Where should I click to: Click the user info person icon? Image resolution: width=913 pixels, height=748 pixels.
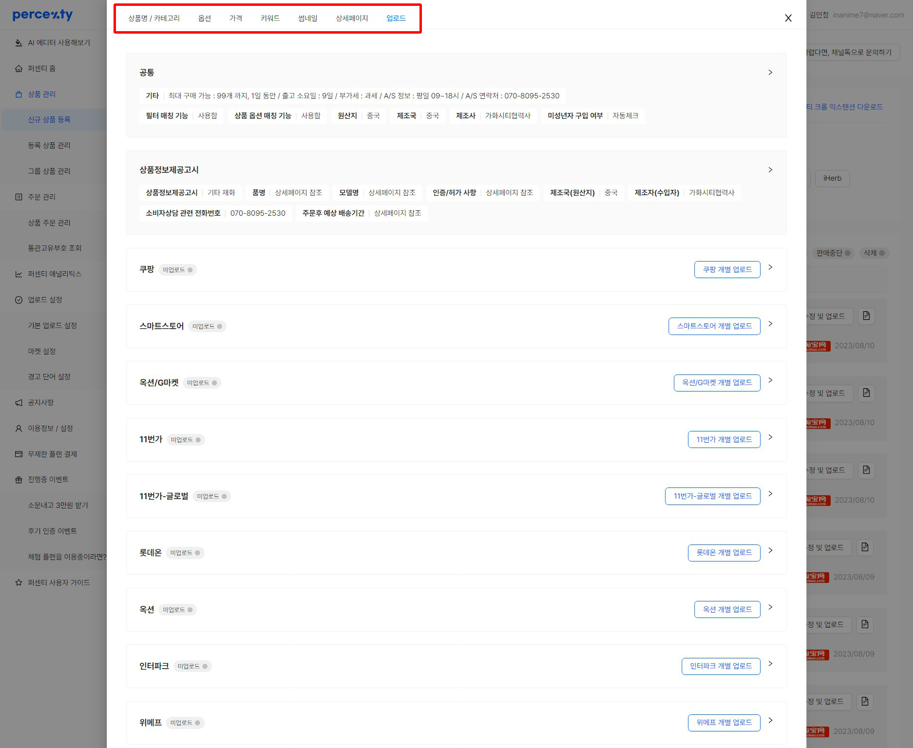point(19,429)
